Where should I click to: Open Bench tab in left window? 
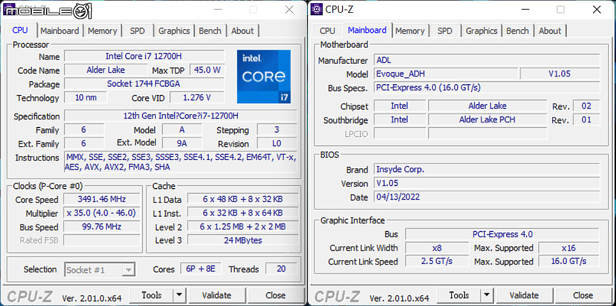coord(210,31)
